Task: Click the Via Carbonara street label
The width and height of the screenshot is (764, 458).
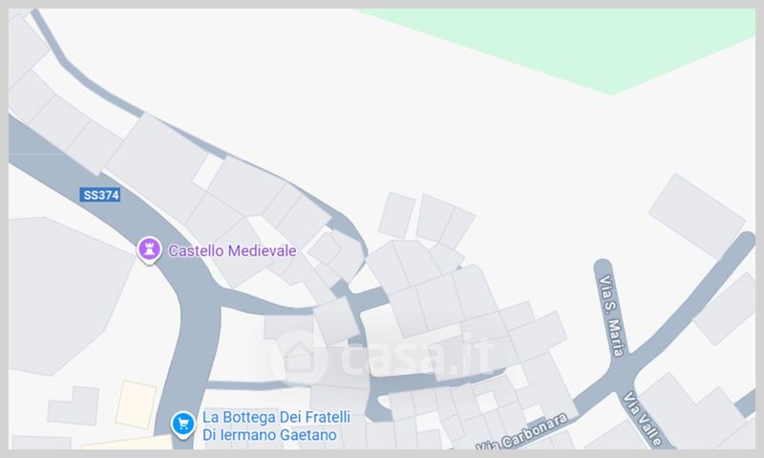Action: [522, 432]
